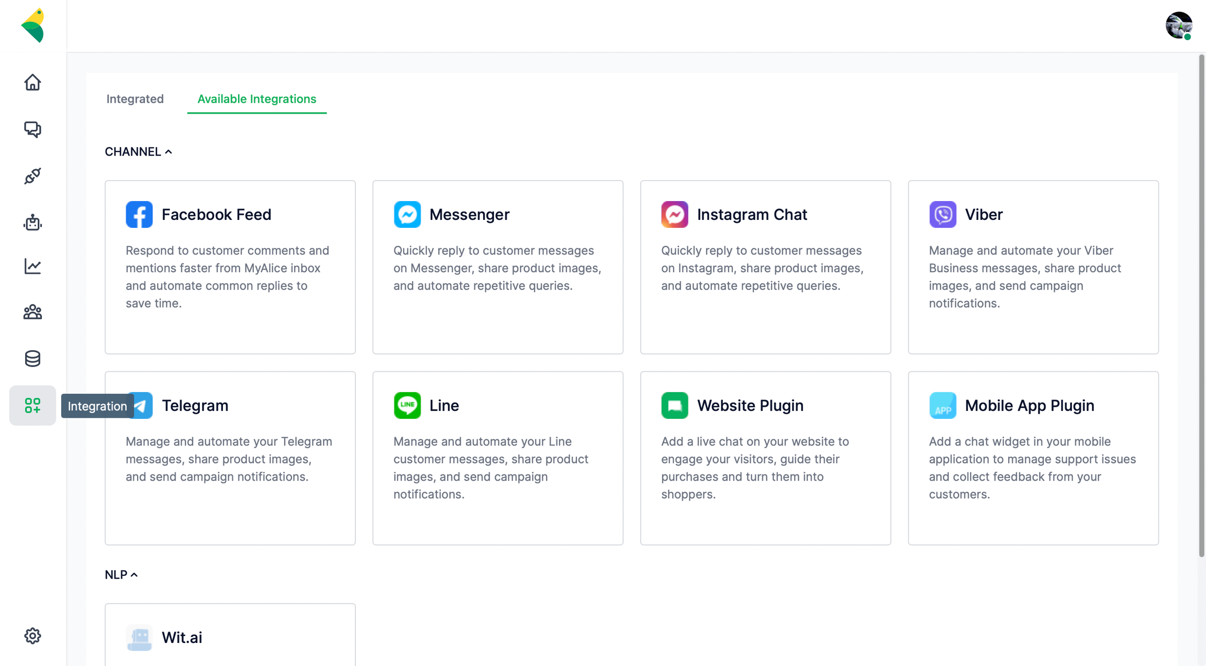Open the Inbox chat sidebar icon

(32, 129)
